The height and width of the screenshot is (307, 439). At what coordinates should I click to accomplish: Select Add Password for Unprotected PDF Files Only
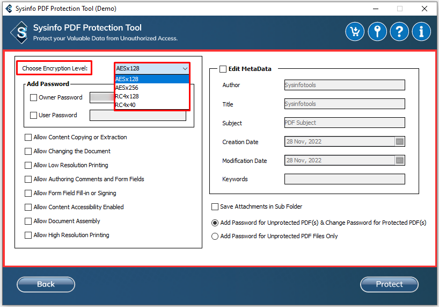(x=215, y=236)
